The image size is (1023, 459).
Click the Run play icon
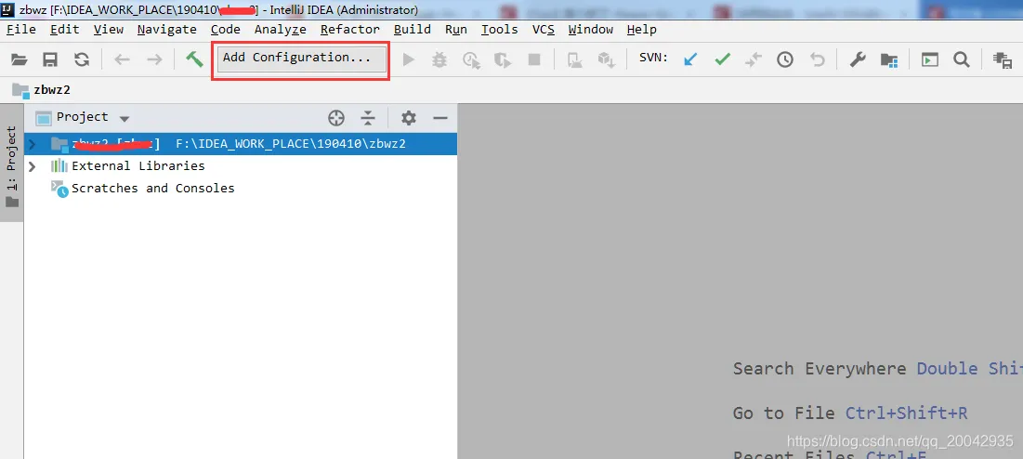tap(409, 60)
